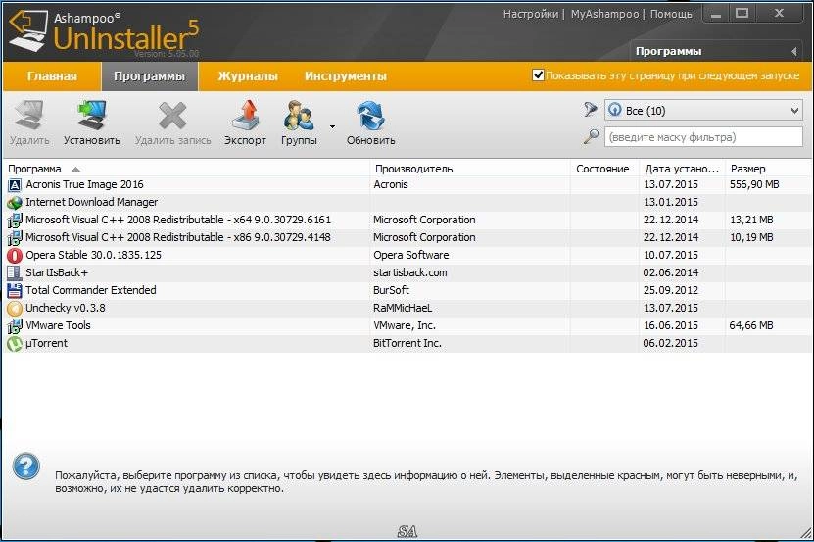
Task: Click the BitTorrent Inc. publisher cell
Action: point(407,343)
